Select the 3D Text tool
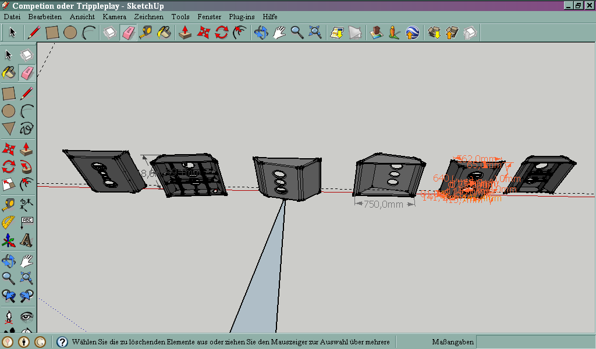This screenshot has width=596, height=349. tap(26, 240)
